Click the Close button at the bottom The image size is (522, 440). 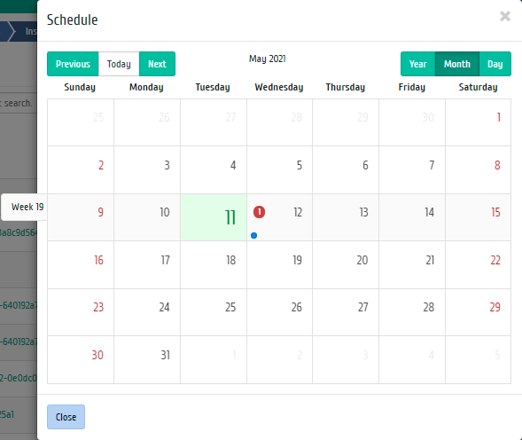click(x=66, y=417)
